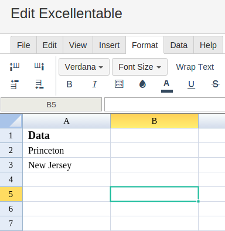This screenshot has width=225, height=231.
Task: Toggle italic formatting
Action: 94,84
